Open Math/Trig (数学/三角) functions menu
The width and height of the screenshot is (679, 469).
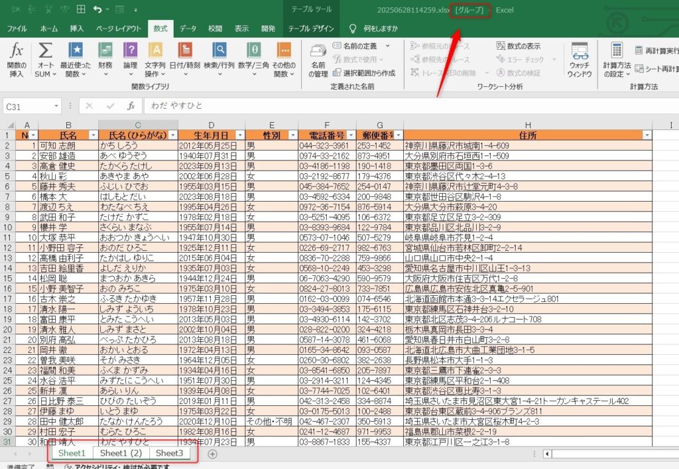click(254, 59)
